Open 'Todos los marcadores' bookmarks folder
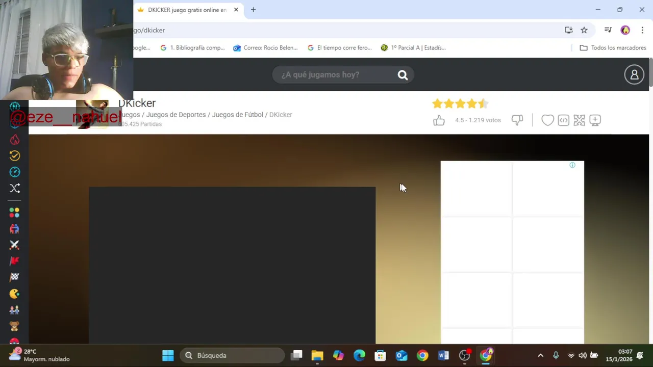This screenshot has width=653, height=367. (x=613, y=48)
